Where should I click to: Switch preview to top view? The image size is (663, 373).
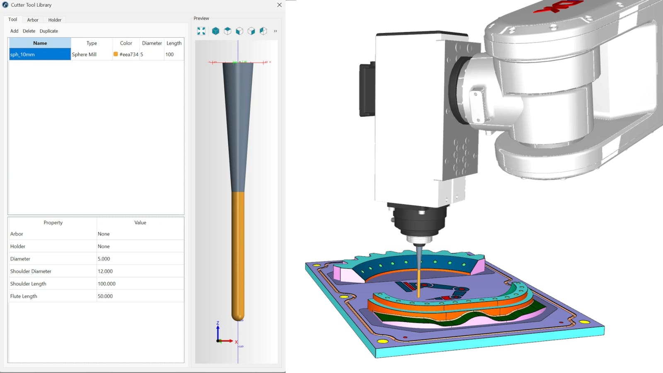point(227,31)
